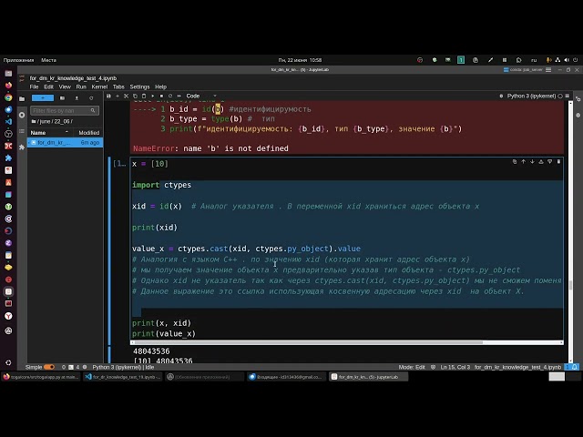Open the debugger bug icon near kernel name
The width and height of the screenshot is (583, 437).
(501, 96)
